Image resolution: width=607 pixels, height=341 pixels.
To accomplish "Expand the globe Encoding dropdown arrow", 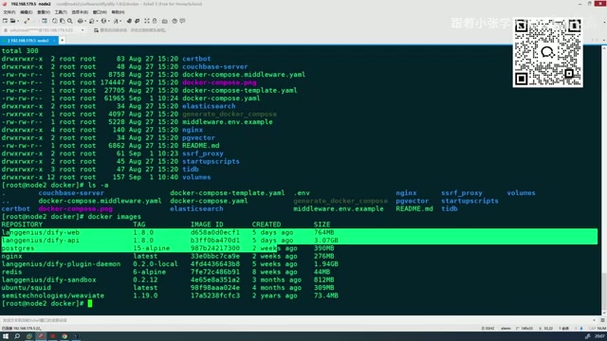I will pyautogui.click(x=109, y=21).
